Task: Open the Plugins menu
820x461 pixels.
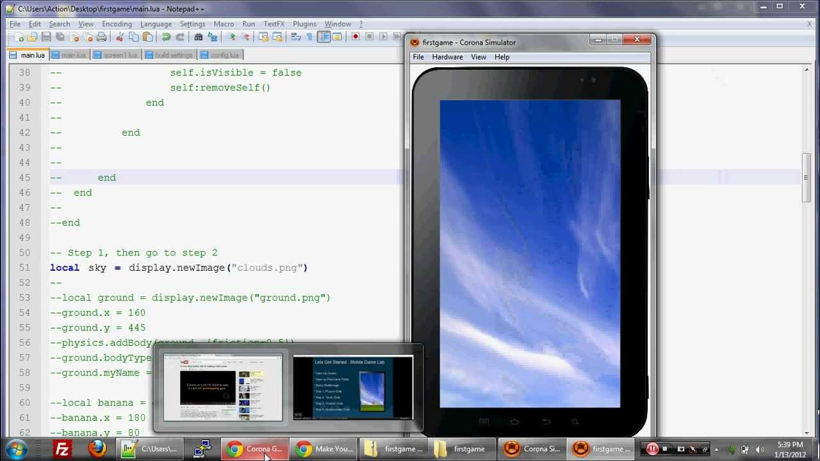Action: (x=305, y=24)
